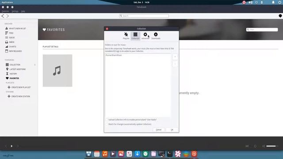The image size is (283, 159).
Task: Open the Settings menu
Action: tap(15, 11)
